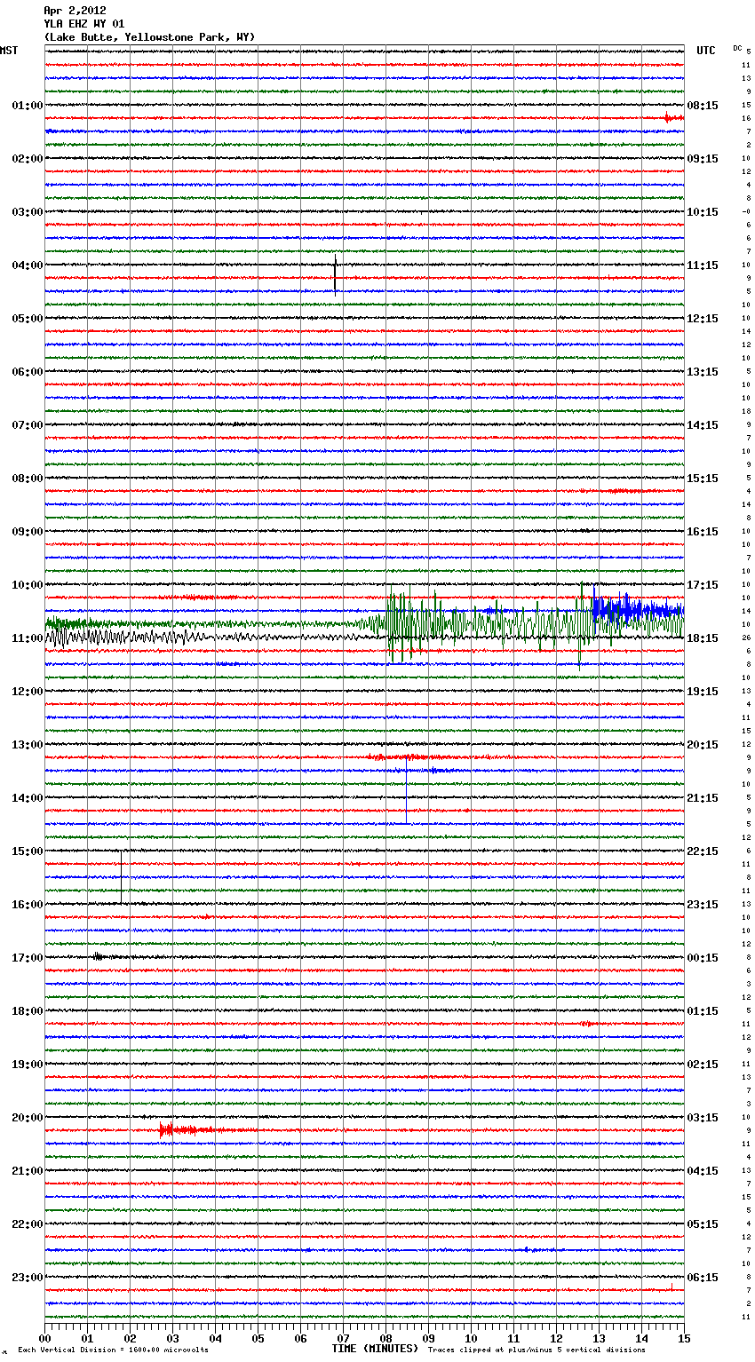Click the '11:15' UTC time label
755x1362 pixels.
click(703, 265)
